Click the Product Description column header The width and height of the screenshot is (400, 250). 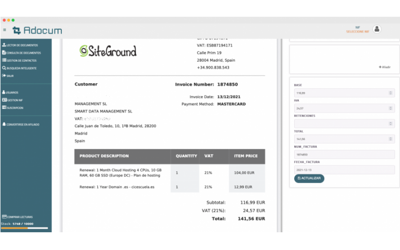[104, 156]
